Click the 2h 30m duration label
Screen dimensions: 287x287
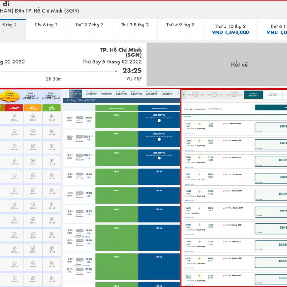click(54, 79)
